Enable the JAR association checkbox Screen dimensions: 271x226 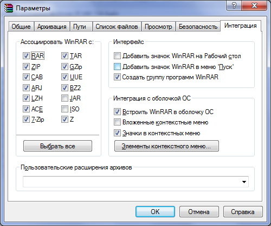click(x=64, y=98)
